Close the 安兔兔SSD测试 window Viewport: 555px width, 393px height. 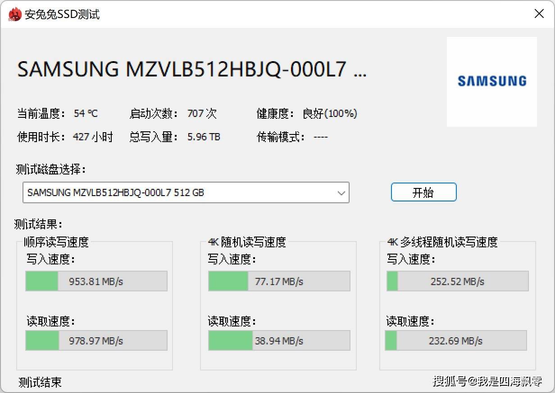(x=539, y=14)
